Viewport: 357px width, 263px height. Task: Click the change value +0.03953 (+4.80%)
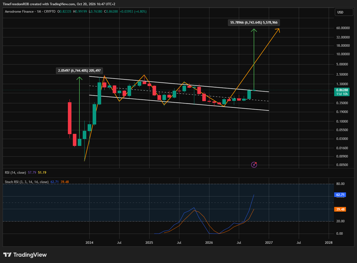133,12
